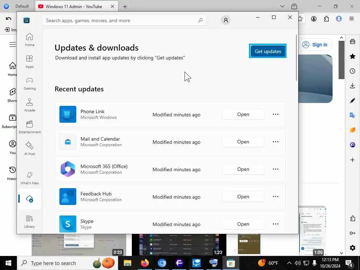This screenshot has height=270, width=360.
Task: Open Feedback Hub app
Action: [x=243, y=197]
